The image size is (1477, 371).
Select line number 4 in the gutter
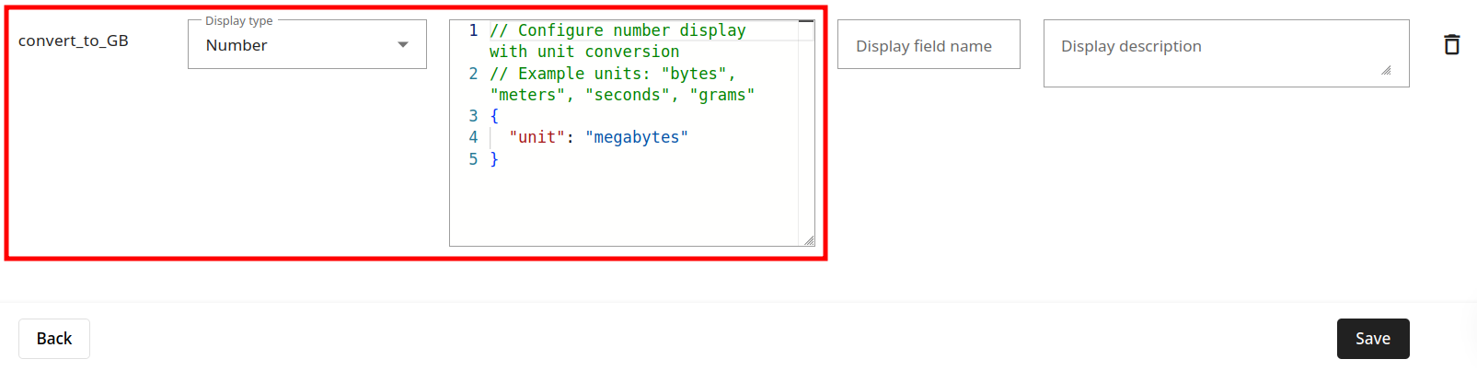473,137
